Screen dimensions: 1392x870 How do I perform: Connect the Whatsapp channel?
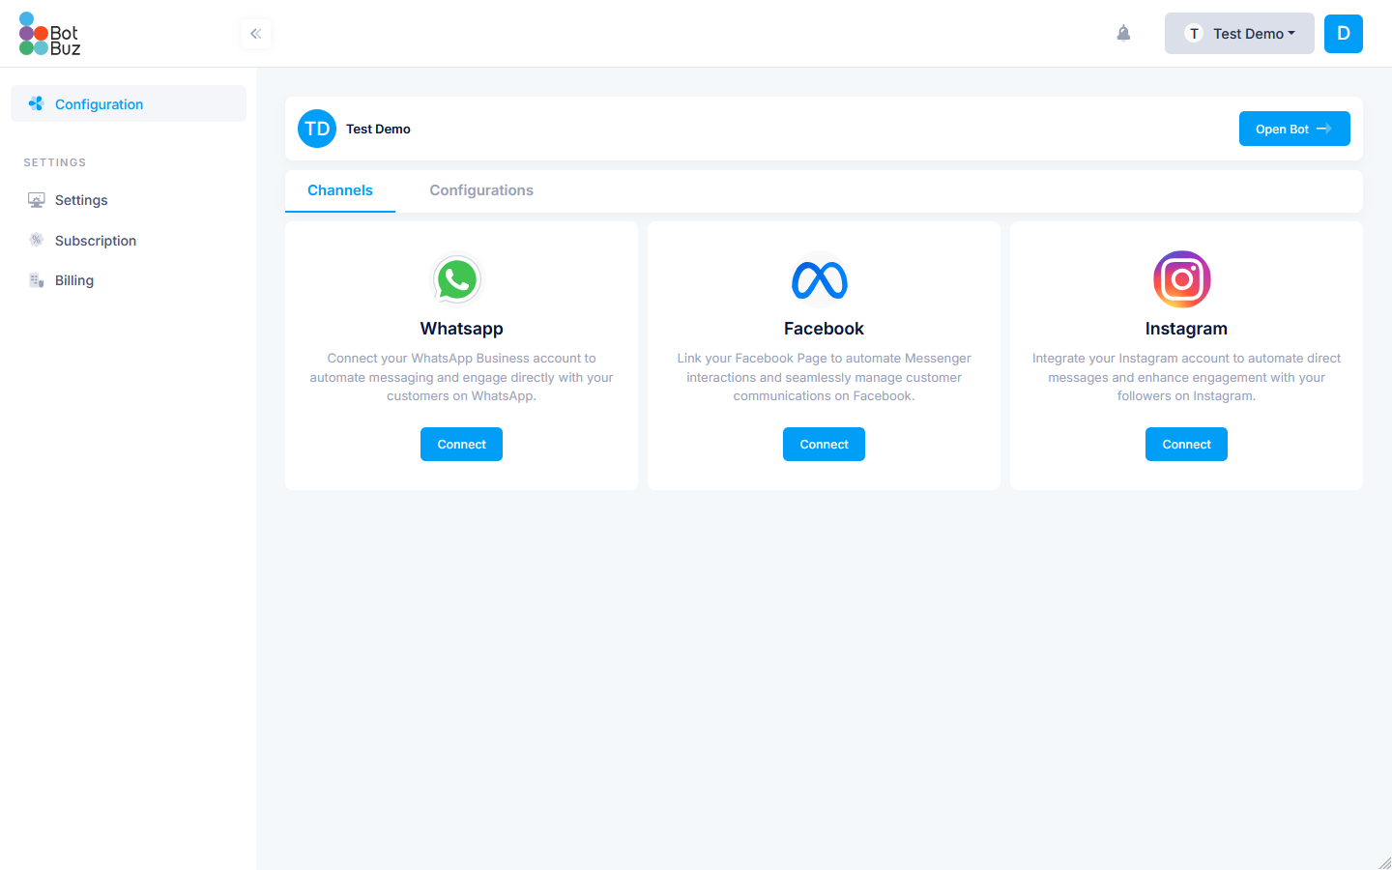point(462,444)
